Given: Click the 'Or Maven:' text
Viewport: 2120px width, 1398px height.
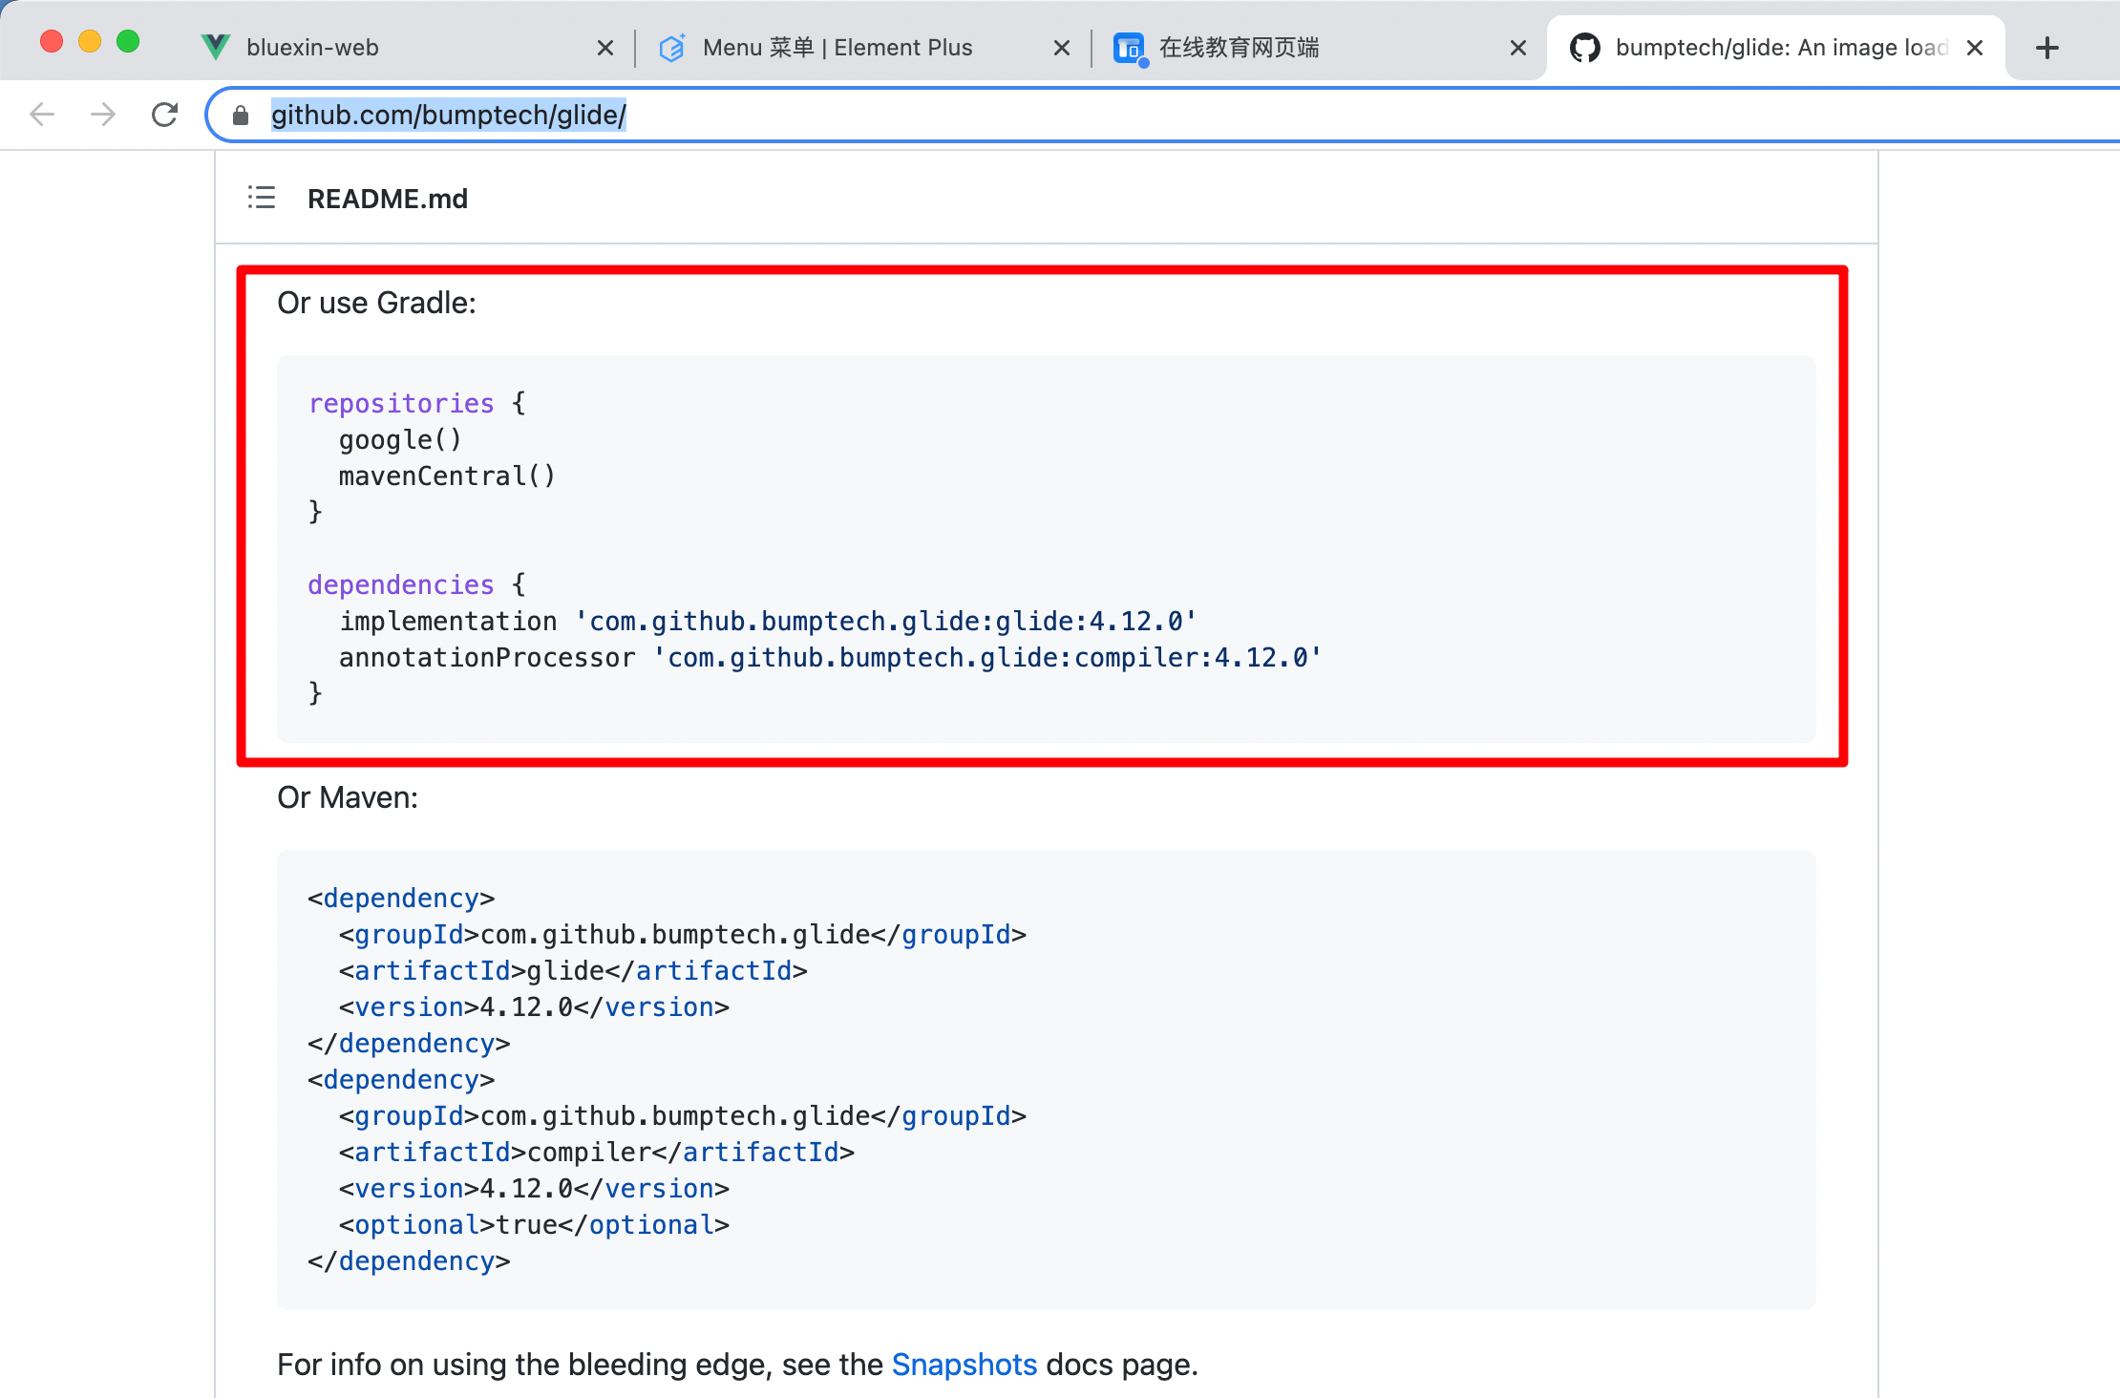Looking at the screenshot, I should pos(348,797).
